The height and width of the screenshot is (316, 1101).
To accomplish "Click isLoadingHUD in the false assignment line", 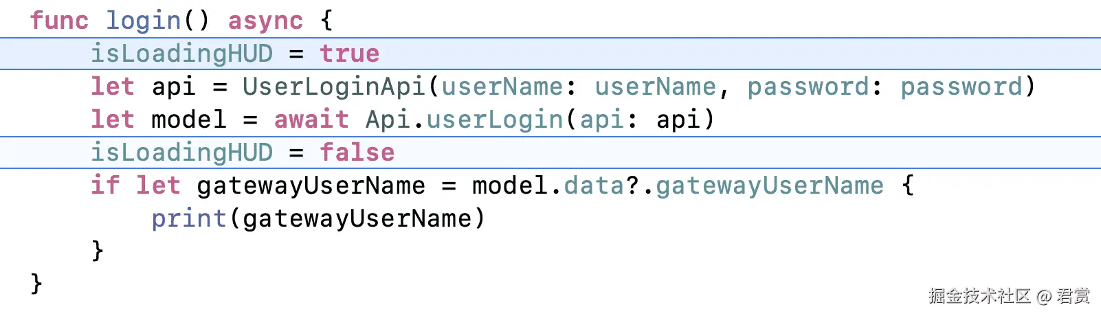I will click(182, 153).
